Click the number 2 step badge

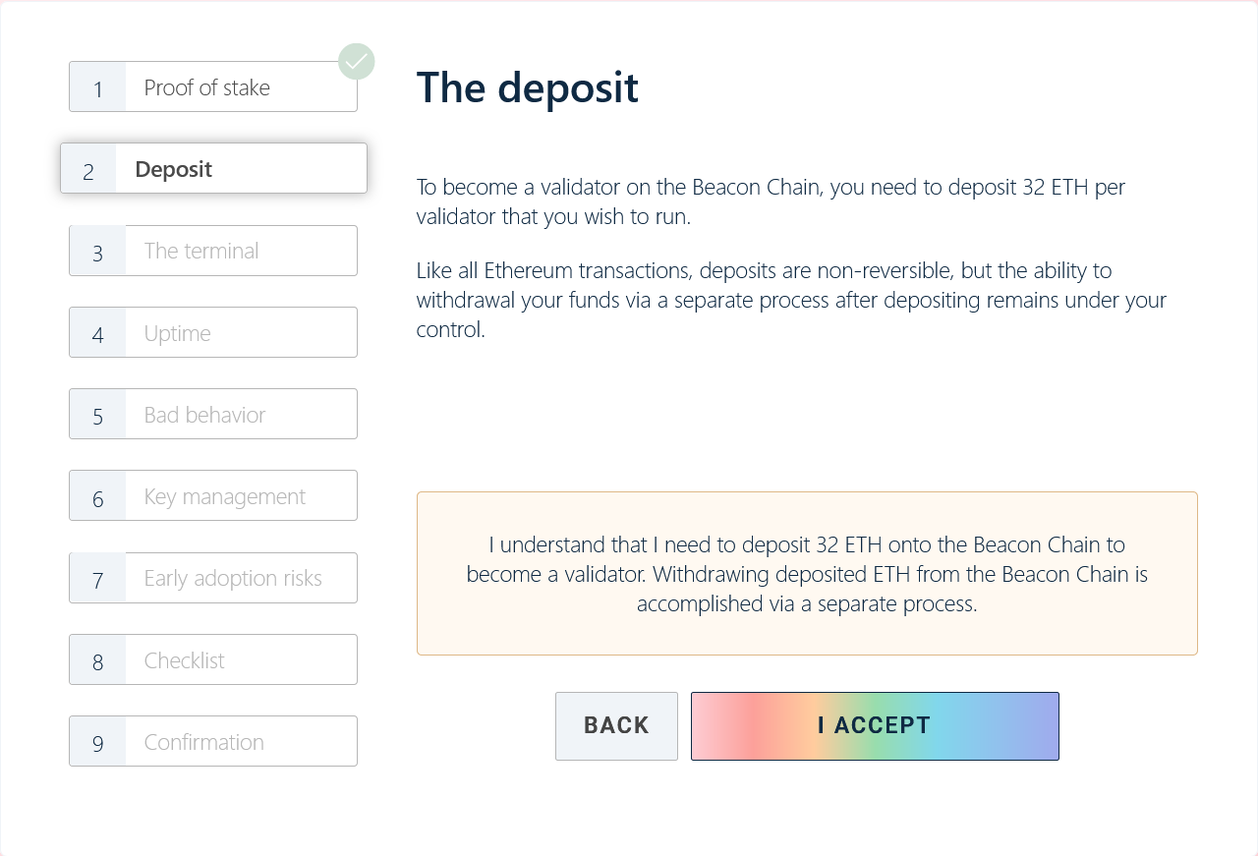point(88,170)
